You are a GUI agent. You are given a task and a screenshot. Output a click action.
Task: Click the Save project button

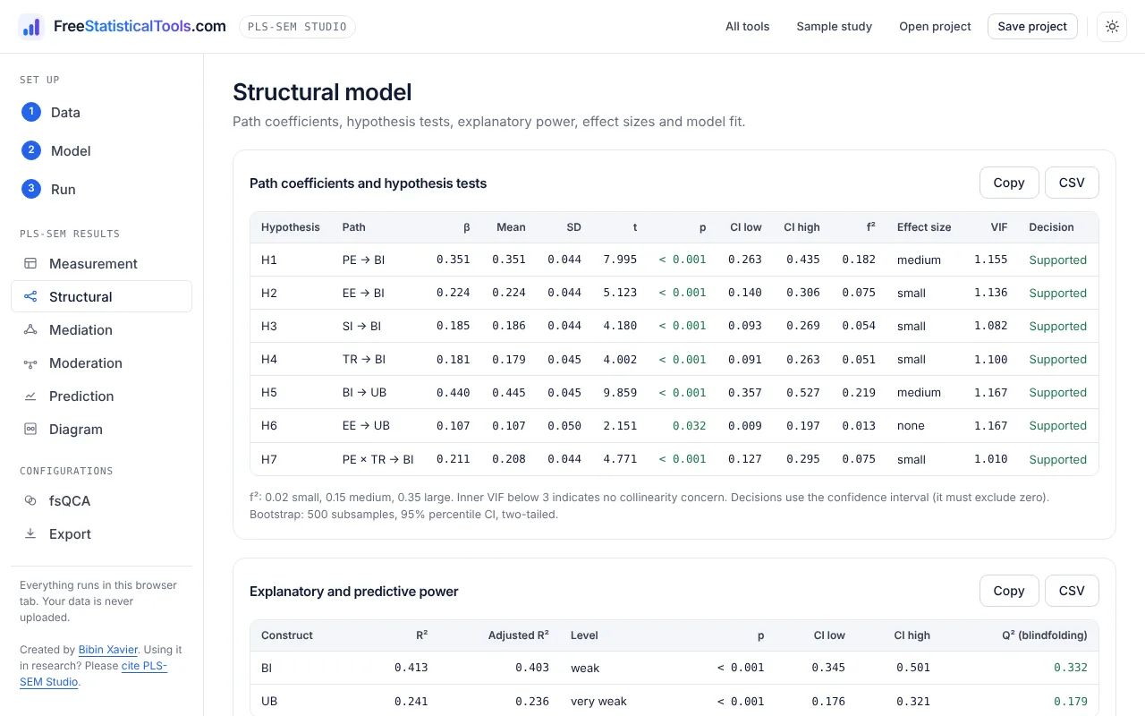[1032, 27]
